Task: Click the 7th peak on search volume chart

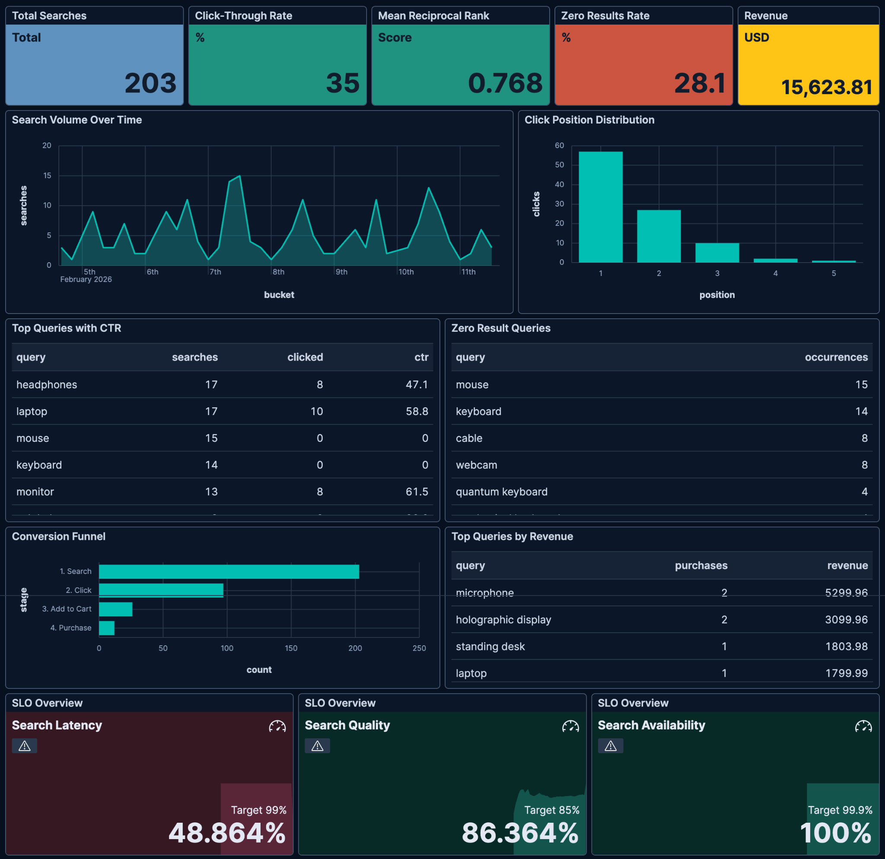Action: pyautogui.click(x=239, y=176)
